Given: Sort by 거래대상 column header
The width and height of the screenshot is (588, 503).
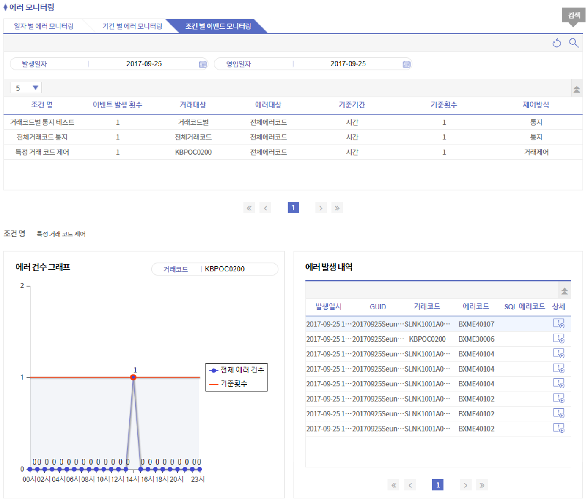Looking at the screenshot, I should (x=193, y=105).
